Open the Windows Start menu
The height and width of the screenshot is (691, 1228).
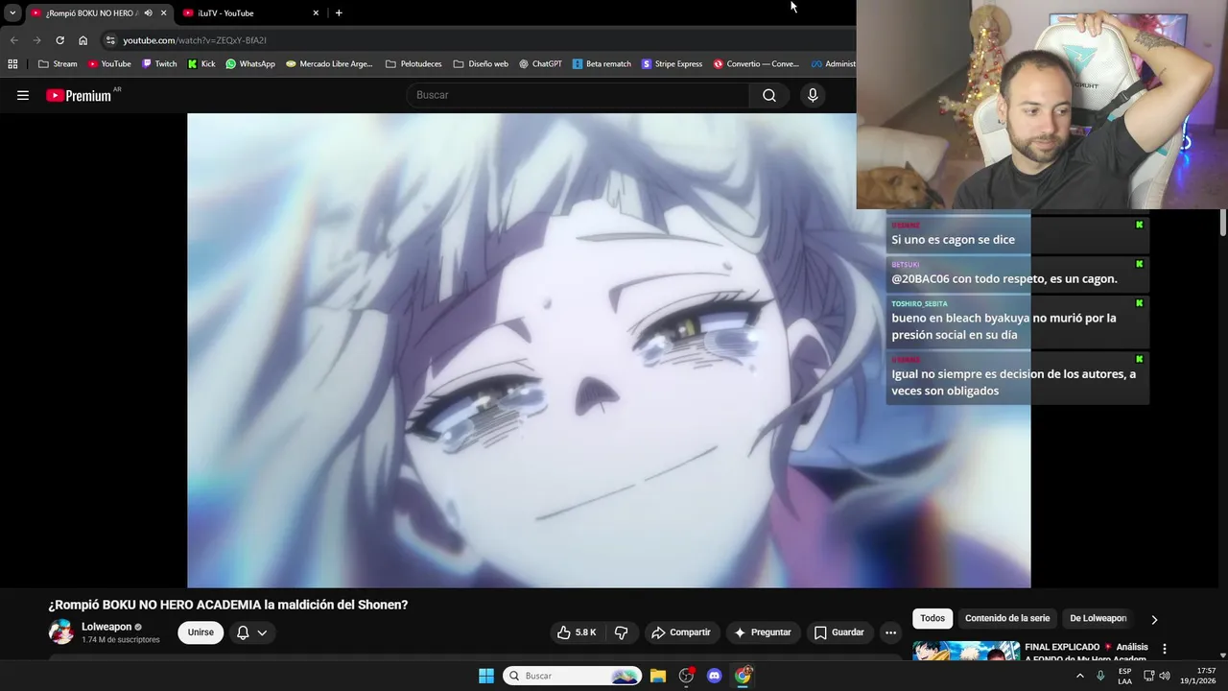[x=486, y=676]
